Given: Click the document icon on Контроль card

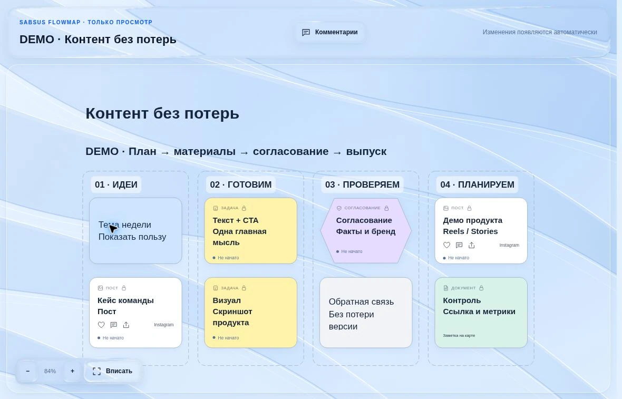Looking at the screenshot, I should point(445,288).
